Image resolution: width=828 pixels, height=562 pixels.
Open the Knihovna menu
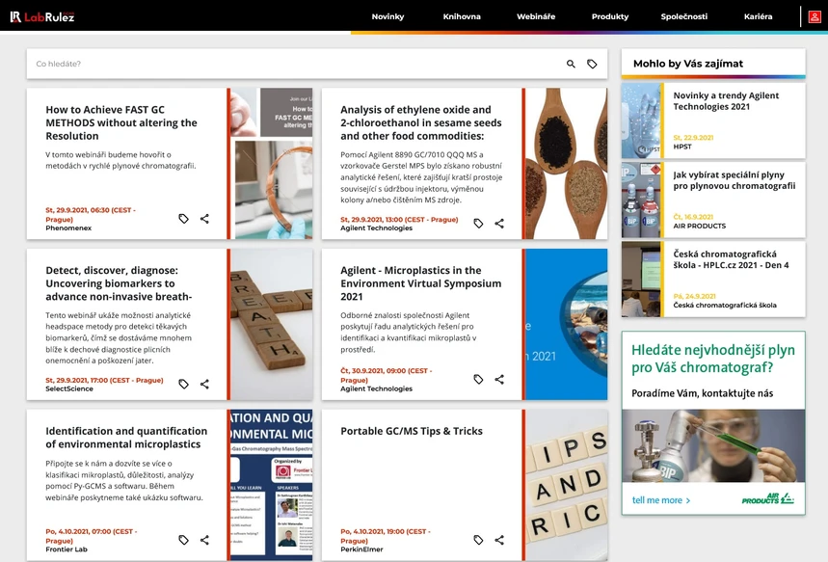[x=462, y=16]
